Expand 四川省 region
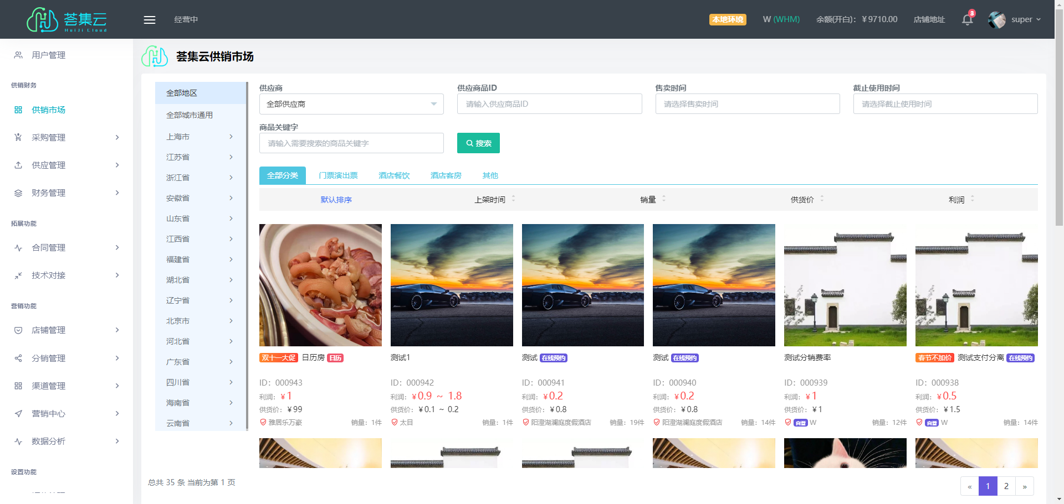This screenshot has width=1064, height=504. (231, 382)
